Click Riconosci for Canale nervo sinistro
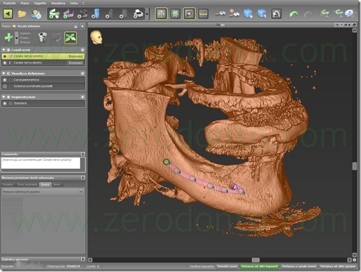Image resolution: width=361 pixels, height=272 pixels. click(x=76, y=56)
